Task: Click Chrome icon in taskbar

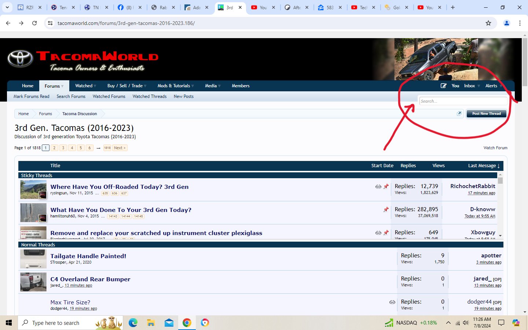Action: (187, 323)
